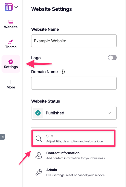This screenshot has height=187, width=126.
Task: Click the empty Domain Name field
Action: pos(74,83)
